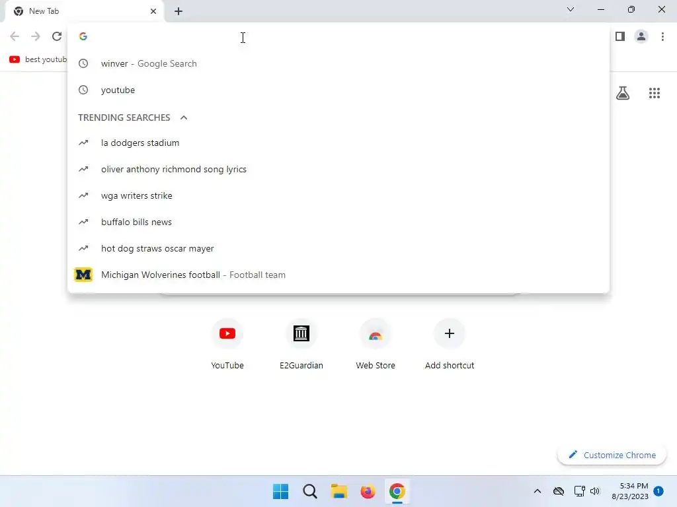Switch to the New Tab tab
The height and width of the screenshot is (507, 677).
(84, 11)
